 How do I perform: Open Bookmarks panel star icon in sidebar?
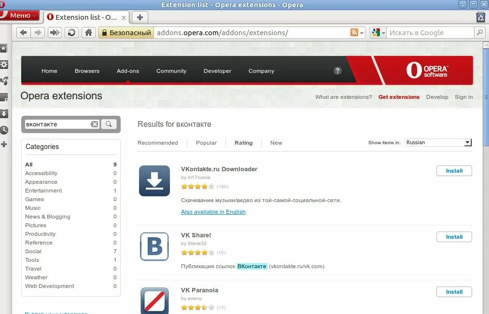[x=4, y=48]
